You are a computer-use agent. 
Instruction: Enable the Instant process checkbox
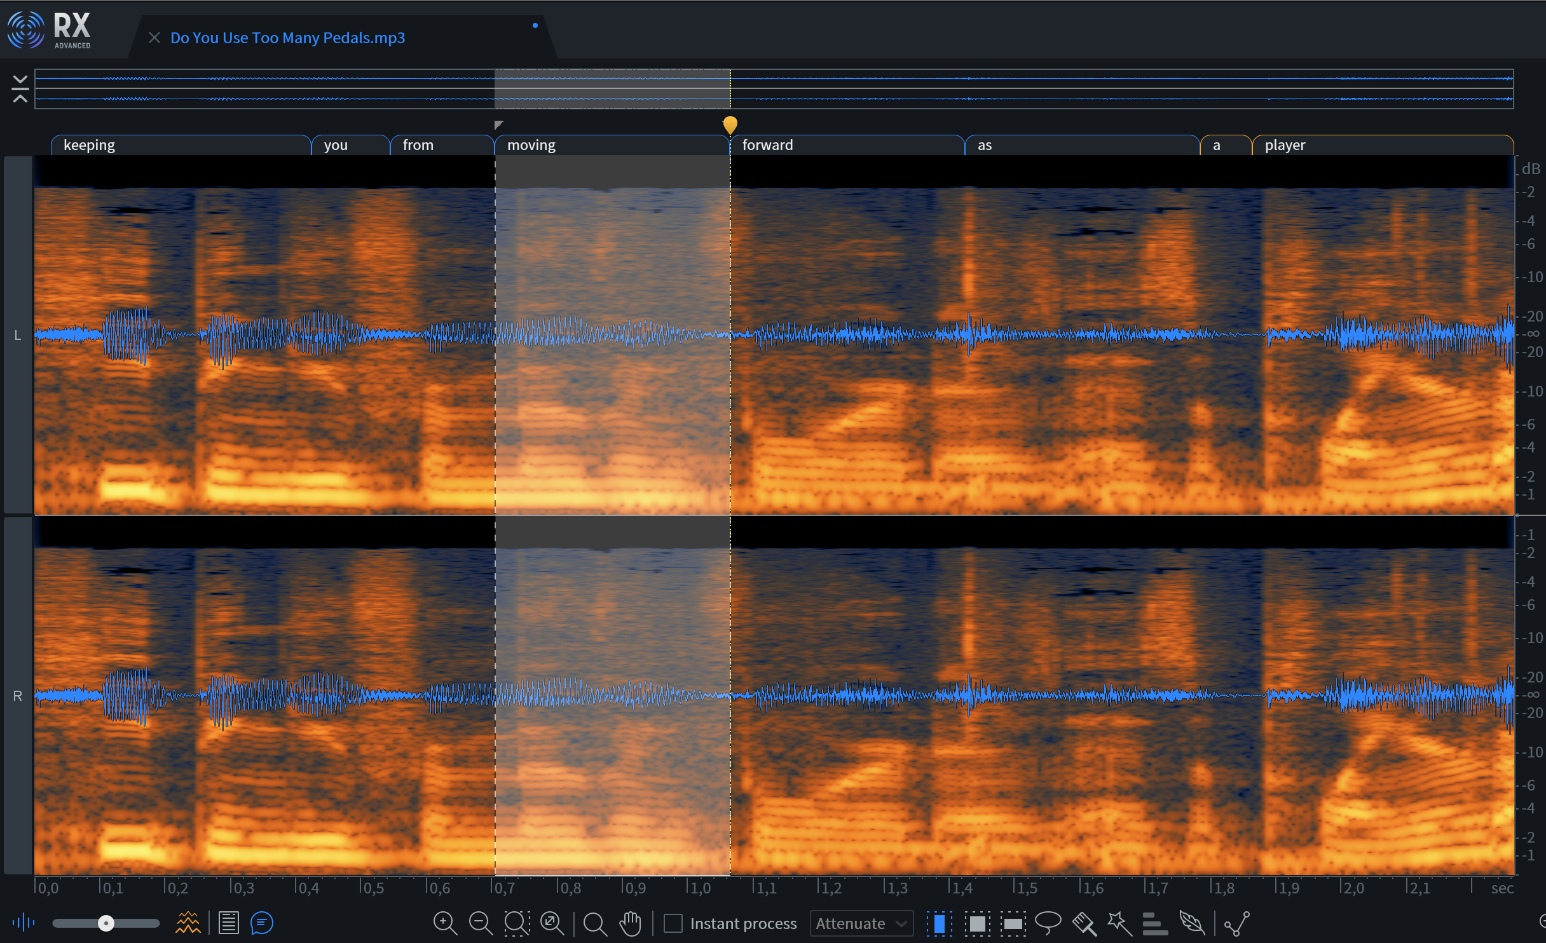tap(673, 923)
